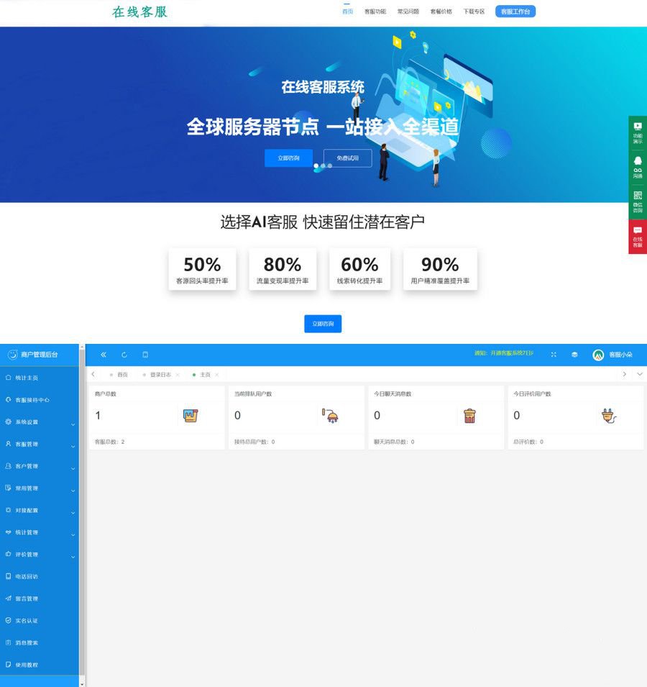This screenshot has height=687, width=647.
Task: Collapse the sidebar with the double-arrow icon
Action: pos(103,354)
